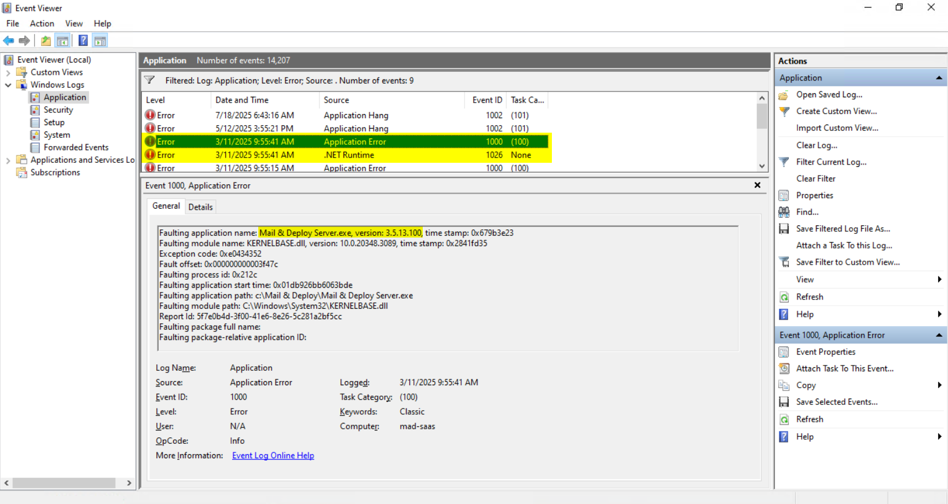Close the event preview pane with X

[757, 185]
